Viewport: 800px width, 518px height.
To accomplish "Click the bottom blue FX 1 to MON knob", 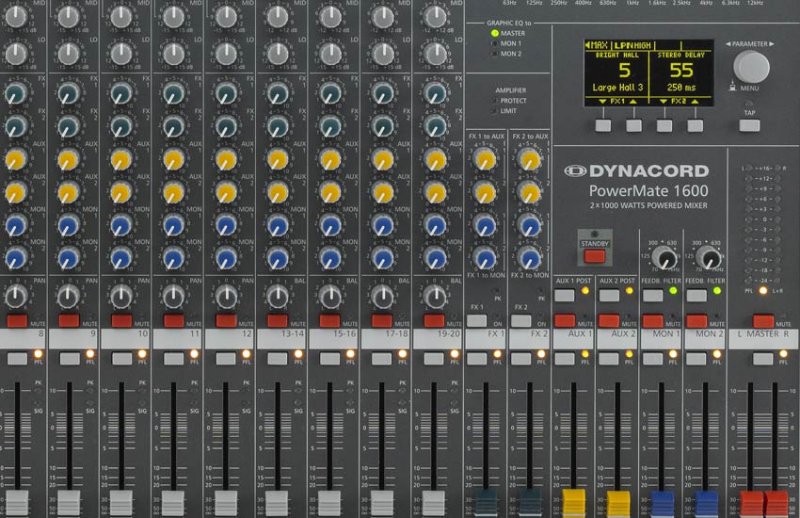I will (x=485, y=259).
